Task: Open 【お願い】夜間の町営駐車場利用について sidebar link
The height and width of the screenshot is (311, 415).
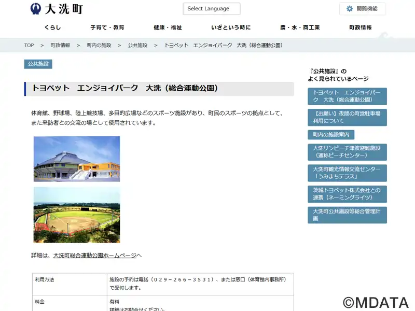Action: (x=347, y=117)
